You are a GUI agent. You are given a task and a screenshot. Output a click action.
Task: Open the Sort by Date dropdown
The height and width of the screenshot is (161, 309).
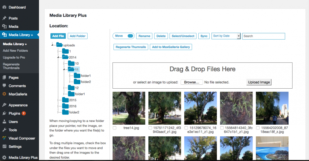(x=226, y=36)
